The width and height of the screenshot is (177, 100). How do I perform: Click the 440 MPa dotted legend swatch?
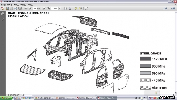coord(145,80)
